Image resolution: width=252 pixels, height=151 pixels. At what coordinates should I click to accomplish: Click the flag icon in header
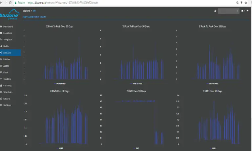(x=247, y=11)
